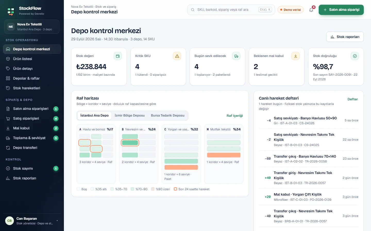Image resolution: width=371 pixels, height=231 pixels.
Task: Open Stok hareketleri history icon
Action: tap(8, 88)
